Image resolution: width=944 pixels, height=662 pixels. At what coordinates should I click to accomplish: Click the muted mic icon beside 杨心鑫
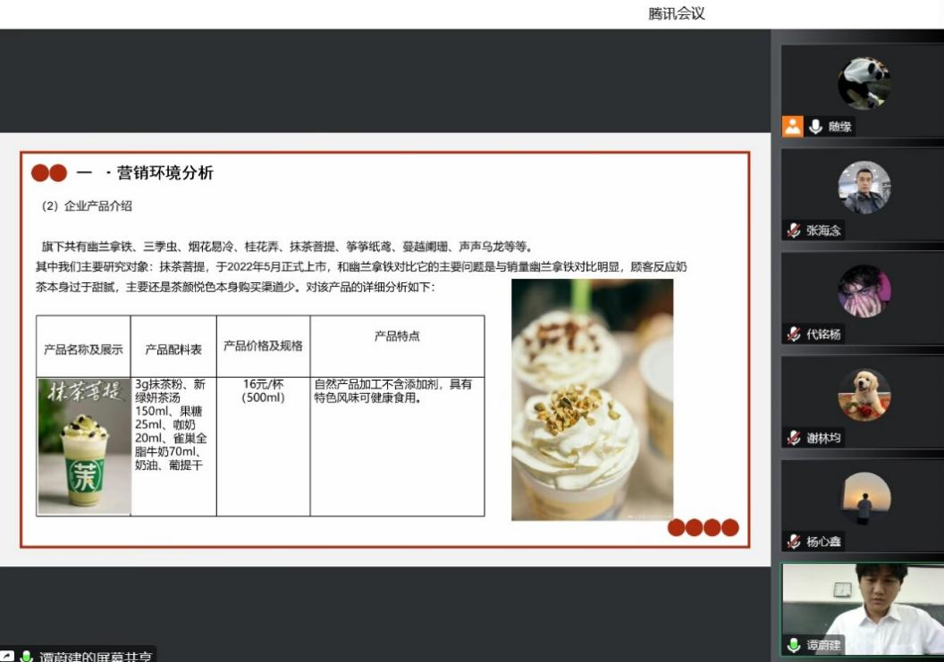point(793,541)
